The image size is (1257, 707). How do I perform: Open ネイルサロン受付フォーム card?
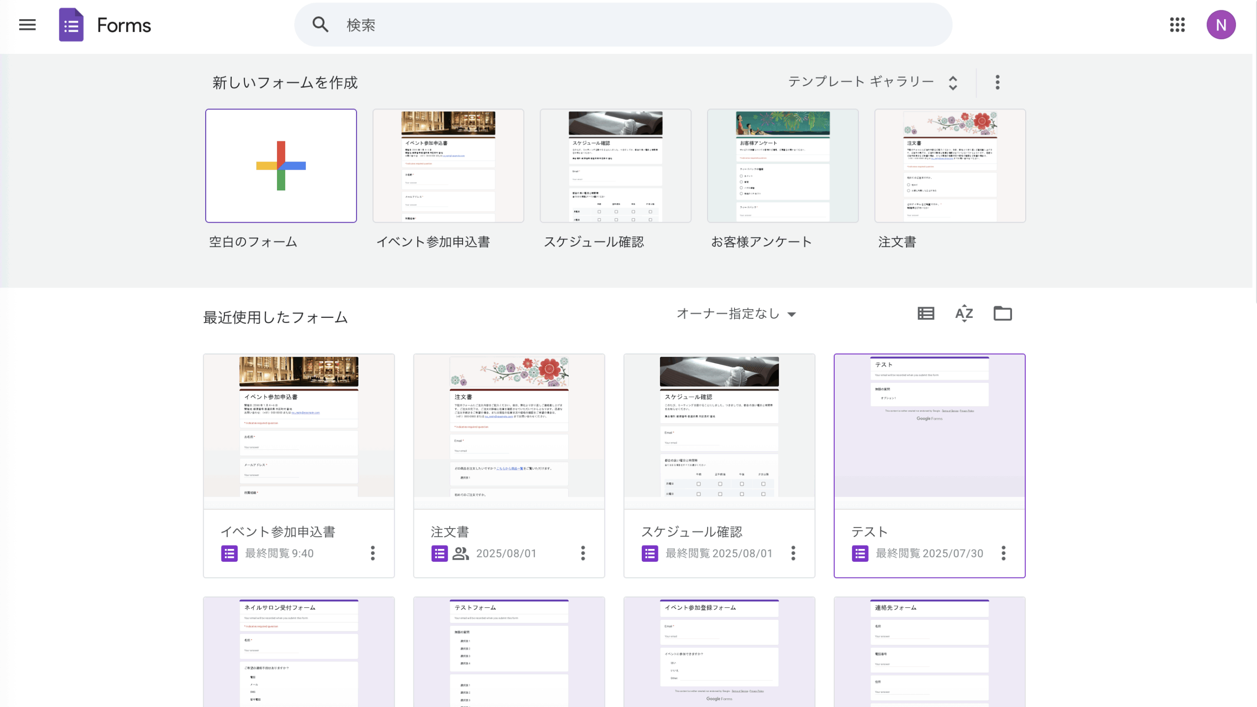pyautogui.click(x=299, y=652)
